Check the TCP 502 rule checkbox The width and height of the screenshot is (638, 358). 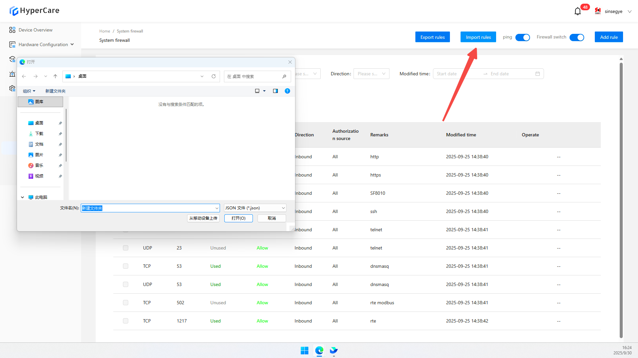(x=126, y=303)
